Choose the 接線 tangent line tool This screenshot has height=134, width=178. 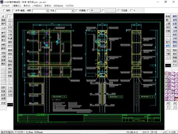(x=3, y=20)
